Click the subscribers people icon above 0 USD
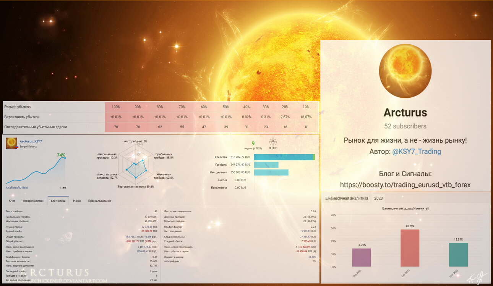Viewport: 493px width, 286px height. tap(273, 141)
